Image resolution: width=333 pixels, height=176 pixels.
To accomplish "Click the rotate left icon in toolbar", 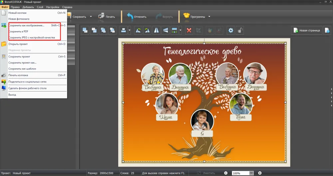I will pos(138,31).
